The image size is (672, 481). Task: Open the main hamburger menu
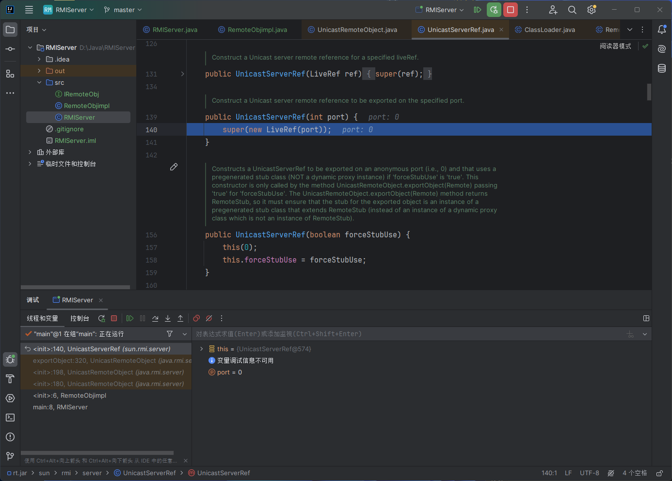click(29, 10)
